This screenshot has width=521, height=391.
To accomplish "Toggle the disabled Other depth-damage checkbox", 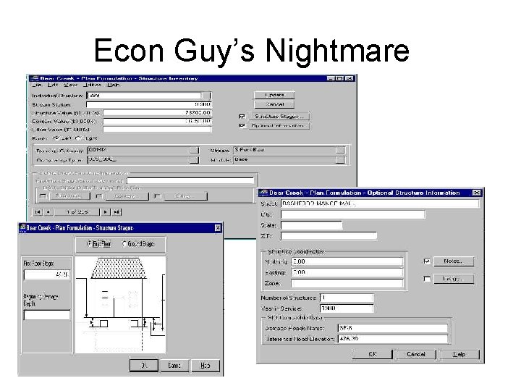I will (158, 196).
